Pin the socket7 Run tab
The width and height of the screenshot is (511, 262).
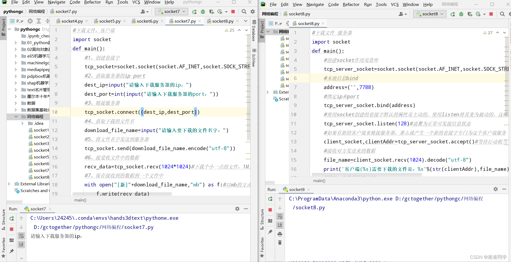(x=12, y=251)
